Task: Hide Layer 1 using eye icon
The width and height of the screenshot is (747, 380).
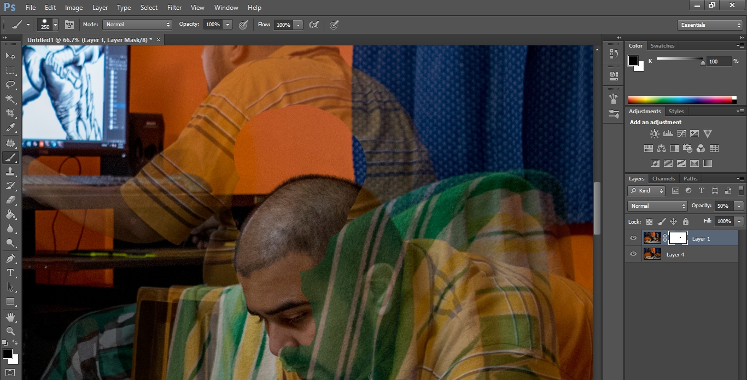Action: [x=633, y=238]
